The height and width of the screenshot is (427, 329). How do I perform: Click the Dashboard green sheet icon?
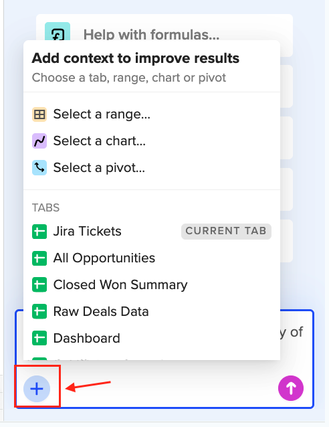point(39,338)
